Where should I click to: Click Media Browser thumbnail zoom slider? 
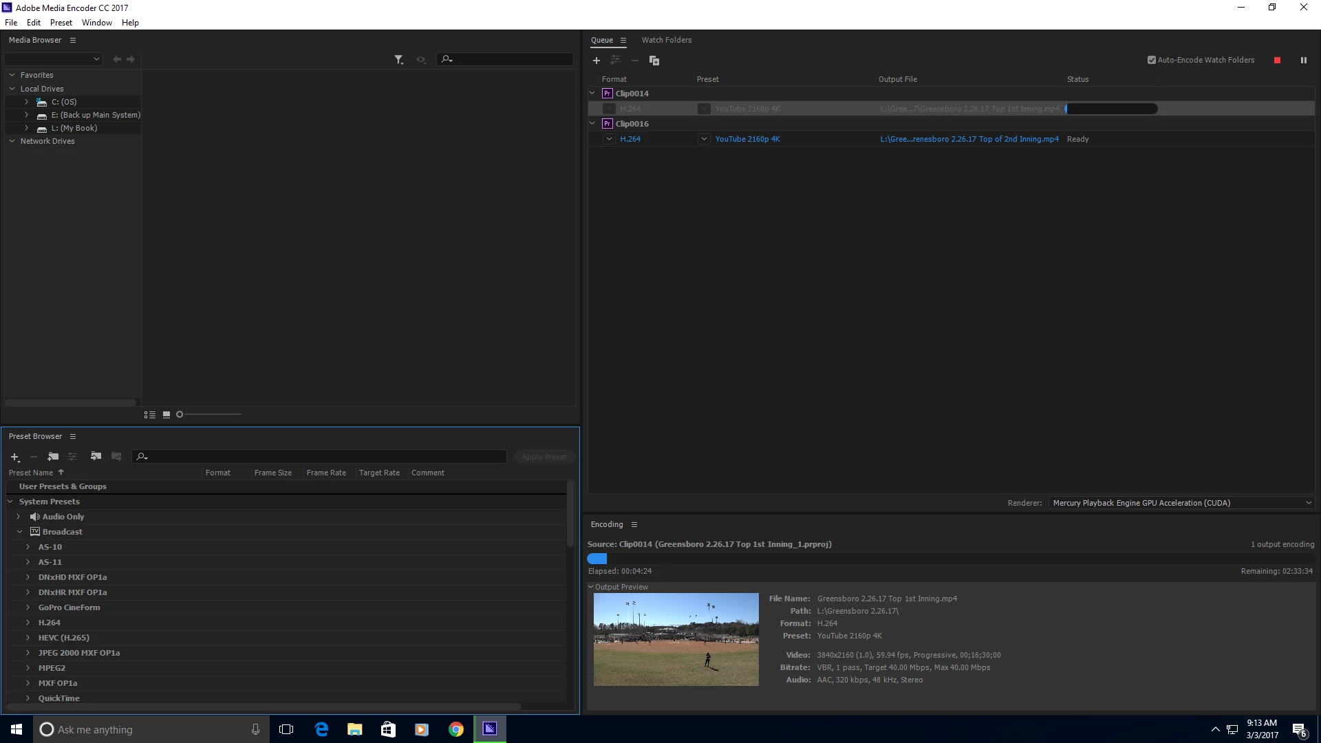[x=180, y=414]
